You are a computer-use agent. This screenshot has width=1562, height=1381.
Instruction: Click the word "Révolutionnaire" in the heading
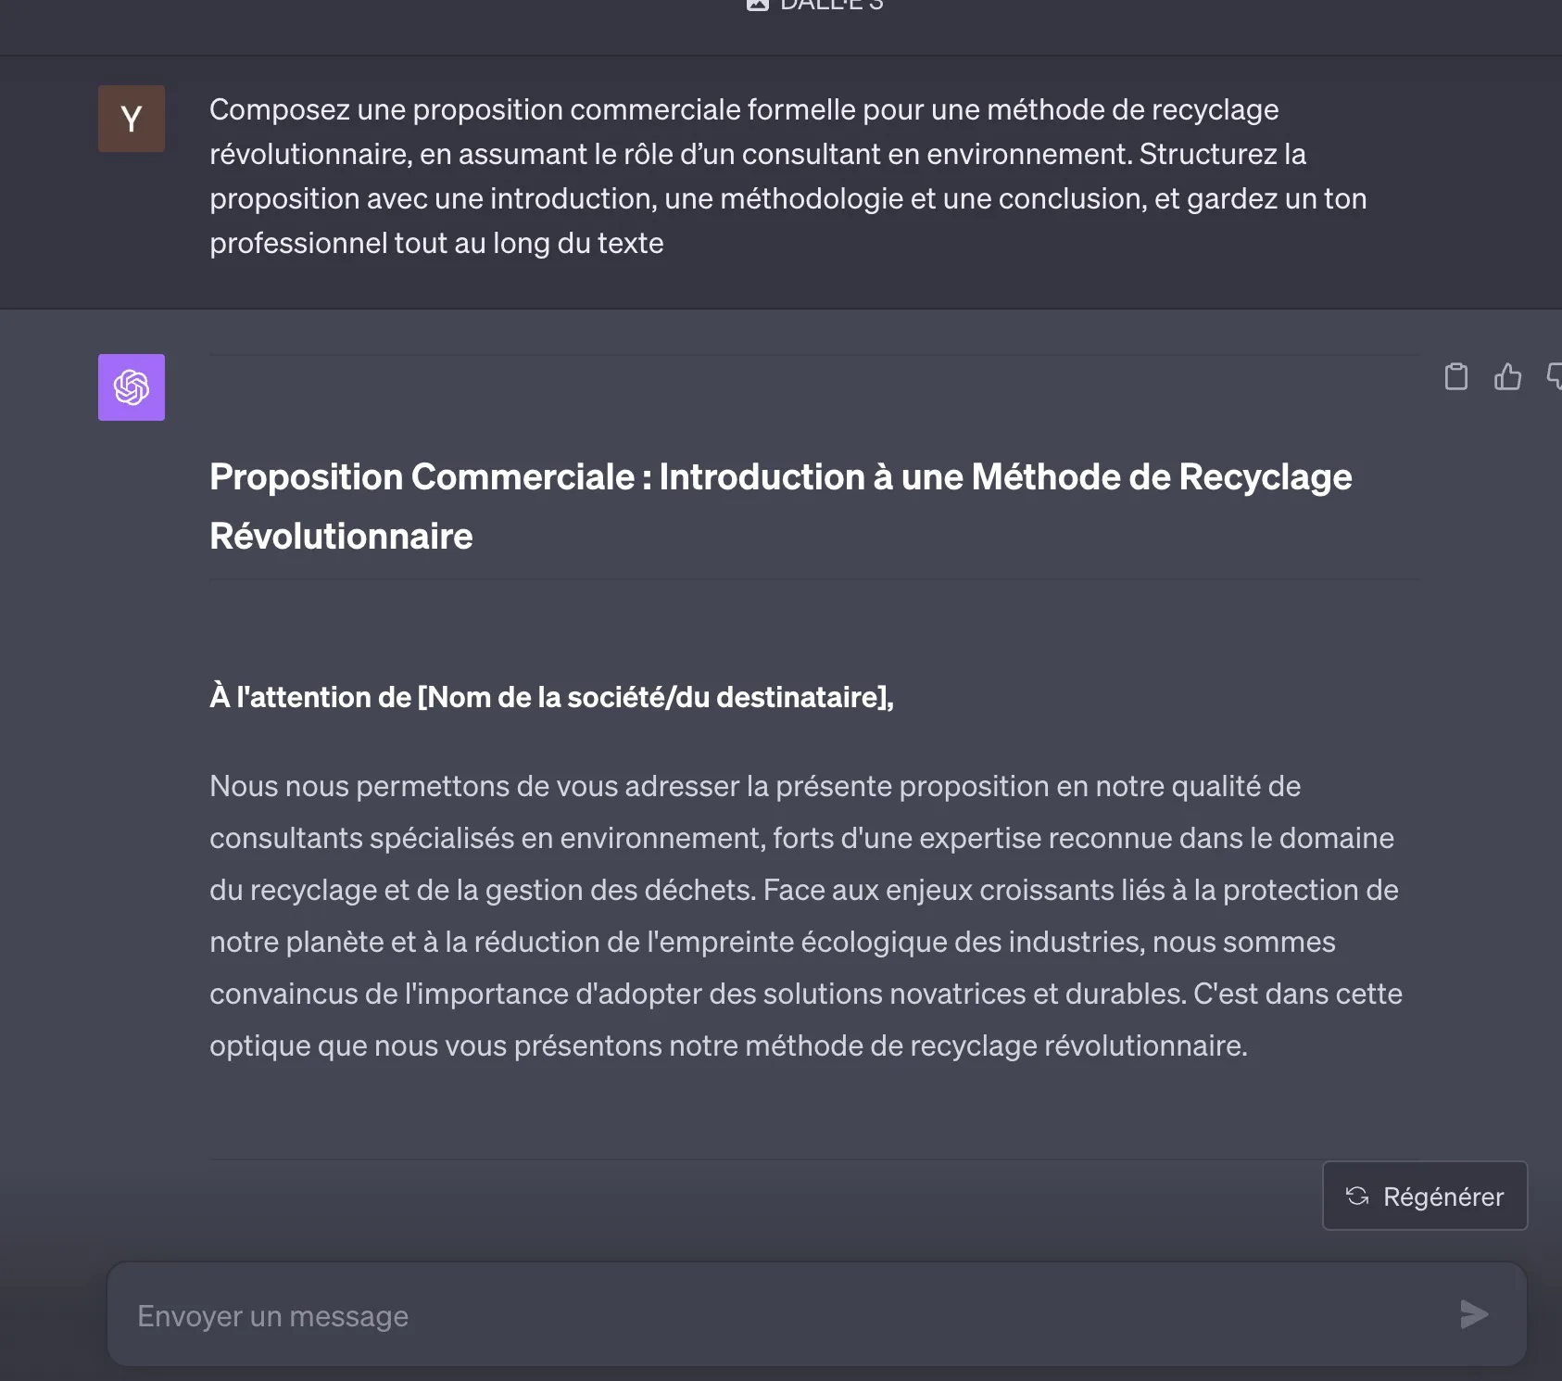point(341,537)
